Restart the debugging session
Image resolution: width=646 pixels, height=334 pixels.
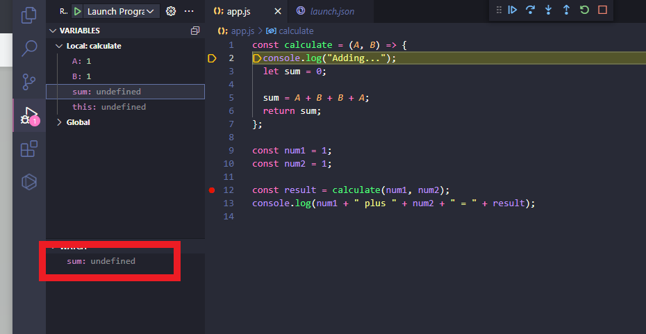coord(584,10)
